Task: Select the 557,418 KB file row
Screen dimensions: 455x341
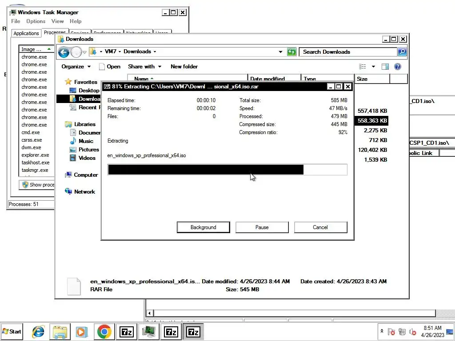Action: click(372, 111)
